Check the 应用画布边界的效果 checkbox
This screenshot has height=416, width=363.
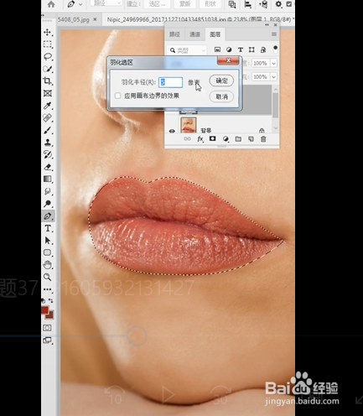point(117,96)
